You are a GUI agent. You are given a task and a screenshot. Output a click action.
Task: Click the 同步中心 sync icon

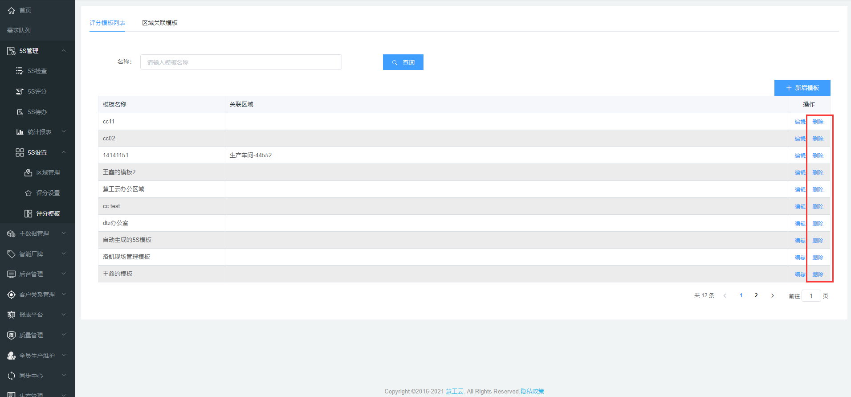coord(12,376)
